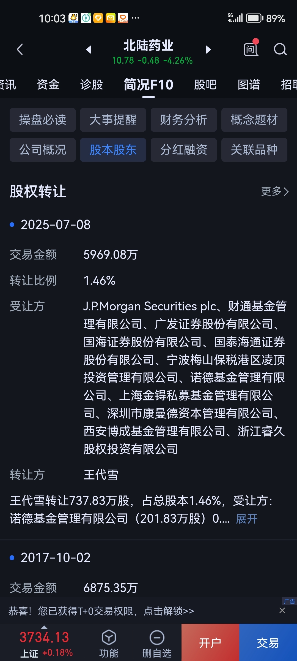Switch to the 资金 tab
297x661 pixels.
click(x=48, y=85)
